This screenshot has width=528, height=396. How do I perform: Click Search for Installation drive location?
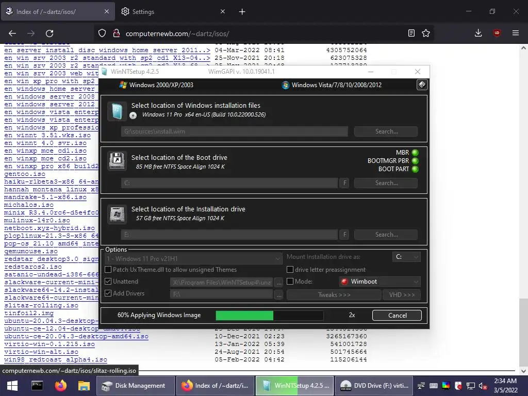386,235
